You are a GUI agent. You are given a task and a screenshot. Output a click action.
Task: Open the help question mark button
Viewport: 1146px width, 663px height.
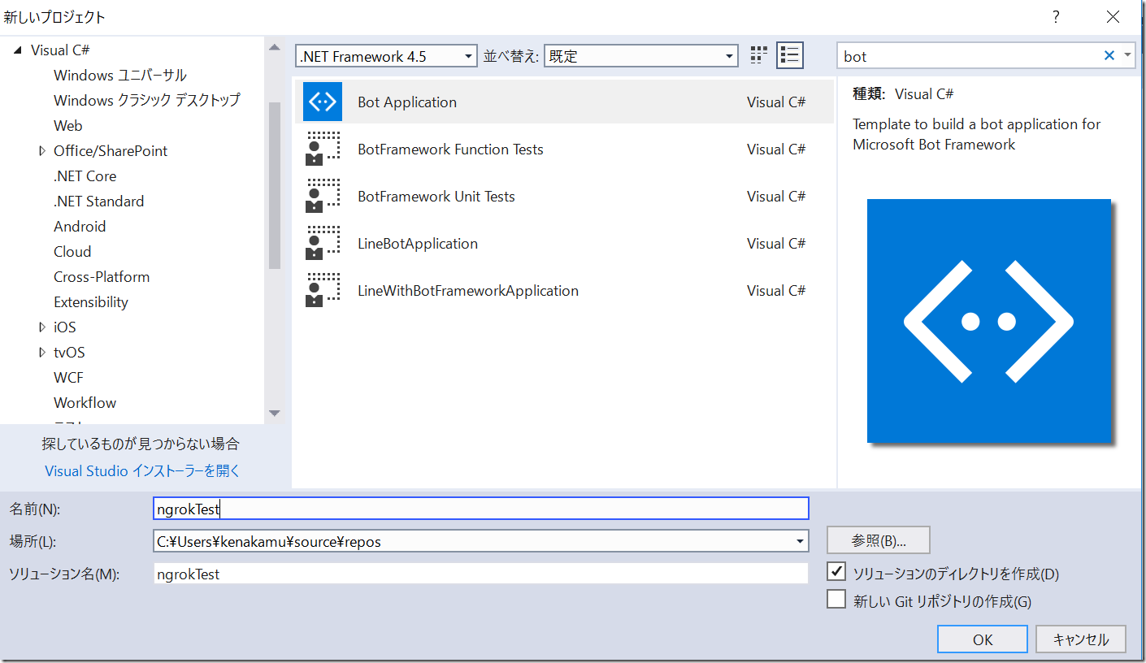[1056, 16]
